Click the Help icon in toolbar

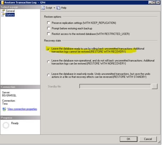coord(58,8)
